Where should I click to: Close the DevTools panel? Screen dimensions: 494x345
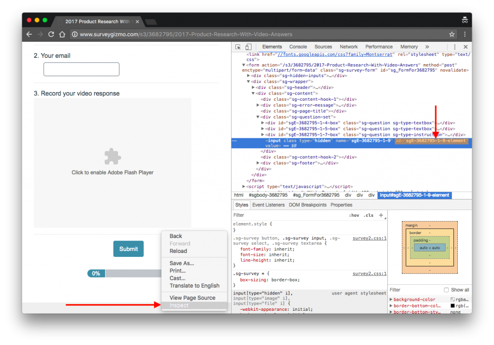465,47
